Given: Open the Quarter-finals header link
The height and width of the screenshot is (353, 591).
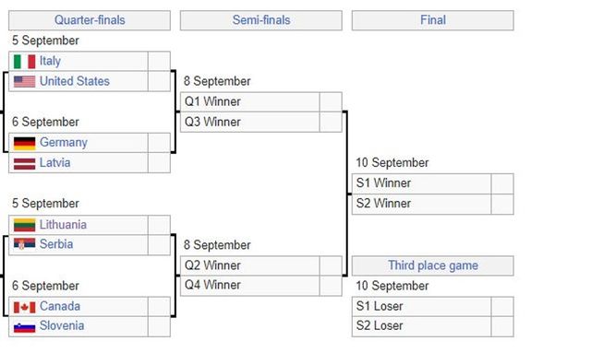Looking at the screenshot, I should [x=90, y=20].
